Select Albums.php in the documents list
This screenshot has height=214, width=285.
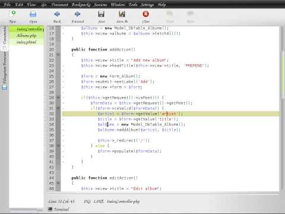[26, 36]
